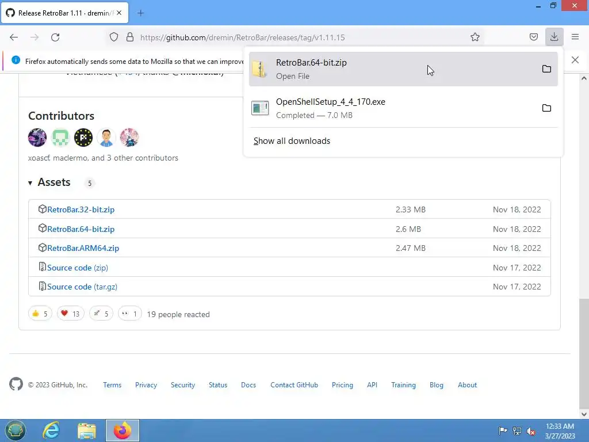Click the taskbar clock showing 12:33 AM

pos(560,430)
